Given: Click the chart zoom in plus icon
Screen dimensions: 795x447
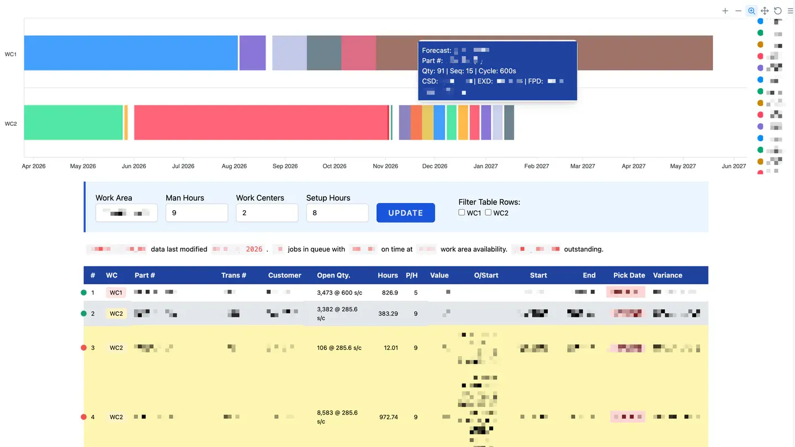Looking at the screenshot, I should tap(725, 11).
